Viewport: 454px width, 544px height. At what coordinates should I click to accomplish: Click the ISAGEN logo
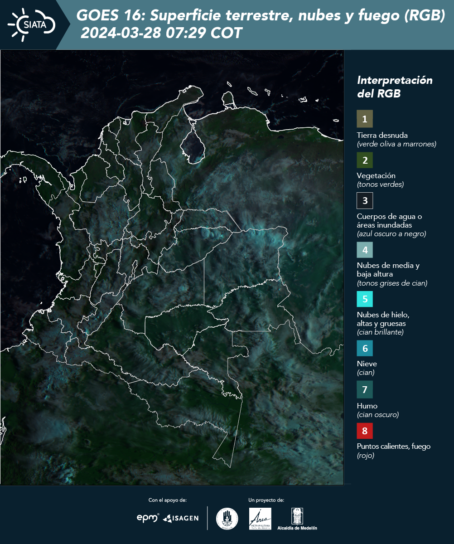click(180, 518)
